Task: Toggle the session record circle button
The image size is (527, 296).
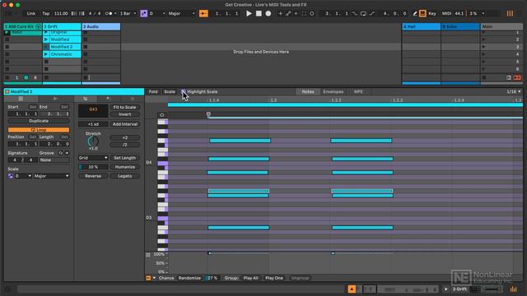Action: [x=312, y=13]
